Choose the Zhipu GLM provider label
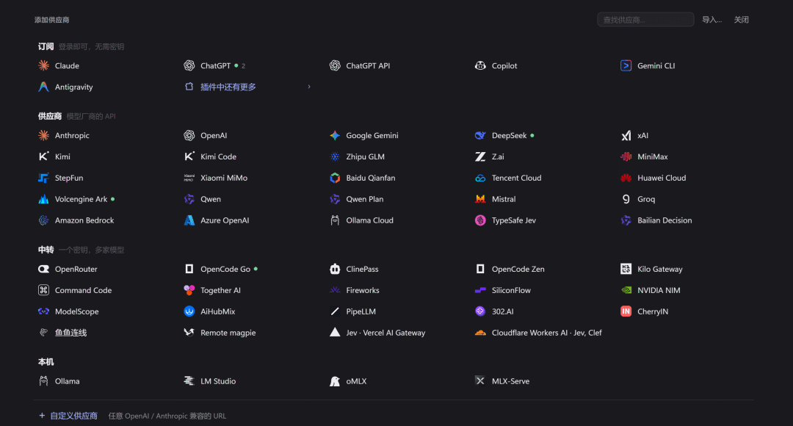Viewport: 793px width, 426px height. click(x=365, y=156)
